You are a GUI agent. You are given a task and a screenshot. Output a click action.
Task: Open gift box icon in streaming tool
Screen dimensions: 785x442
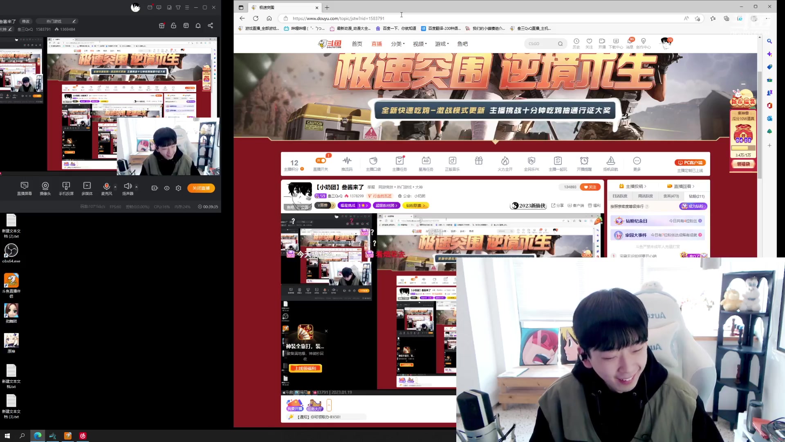tap(161, 25)
